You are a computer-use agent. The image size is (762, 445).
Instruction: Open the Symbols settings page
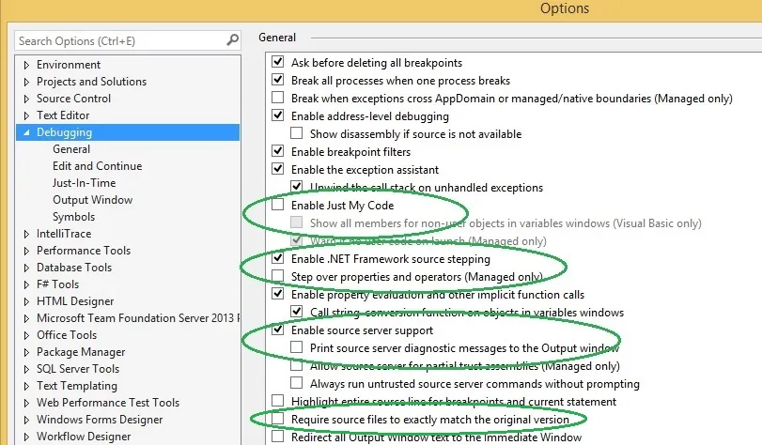(x=73, y=217)
